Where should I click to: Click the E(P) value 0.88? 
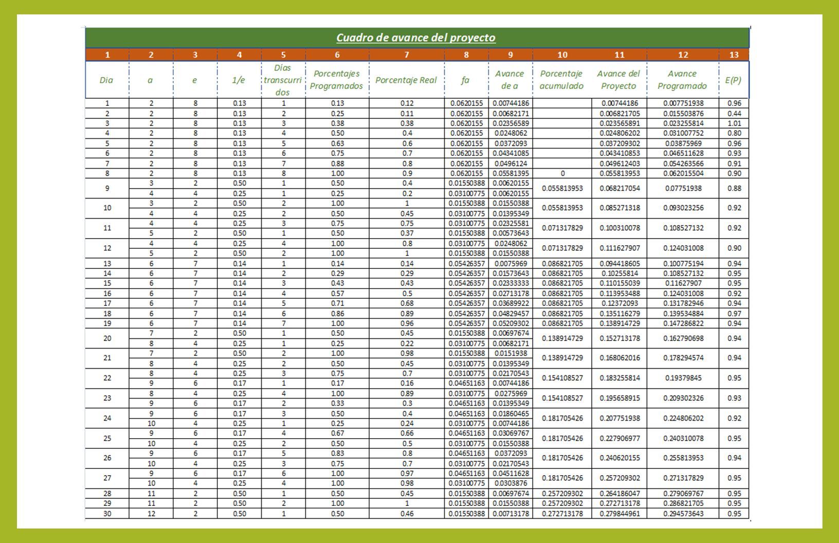(x=734, y=188)
